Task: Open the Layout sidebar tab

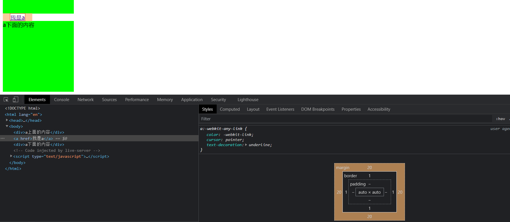Action: [253, 109]
